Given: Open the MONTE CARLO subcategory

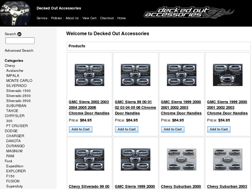Looking at the screenshot, I should coord(19,80).
